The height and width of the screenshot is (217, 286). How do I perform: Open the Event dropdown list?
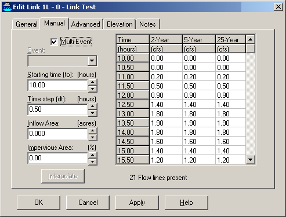pos(92,61)
